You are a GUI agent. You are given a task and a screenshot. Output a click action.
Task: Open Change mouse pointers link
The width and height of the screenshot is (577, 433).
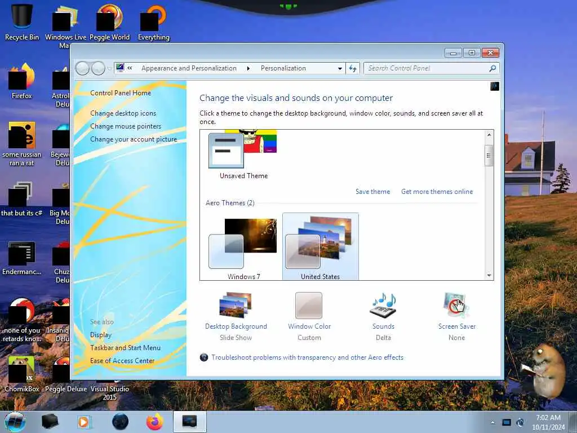pyautogui.click(x=126, y=126)
